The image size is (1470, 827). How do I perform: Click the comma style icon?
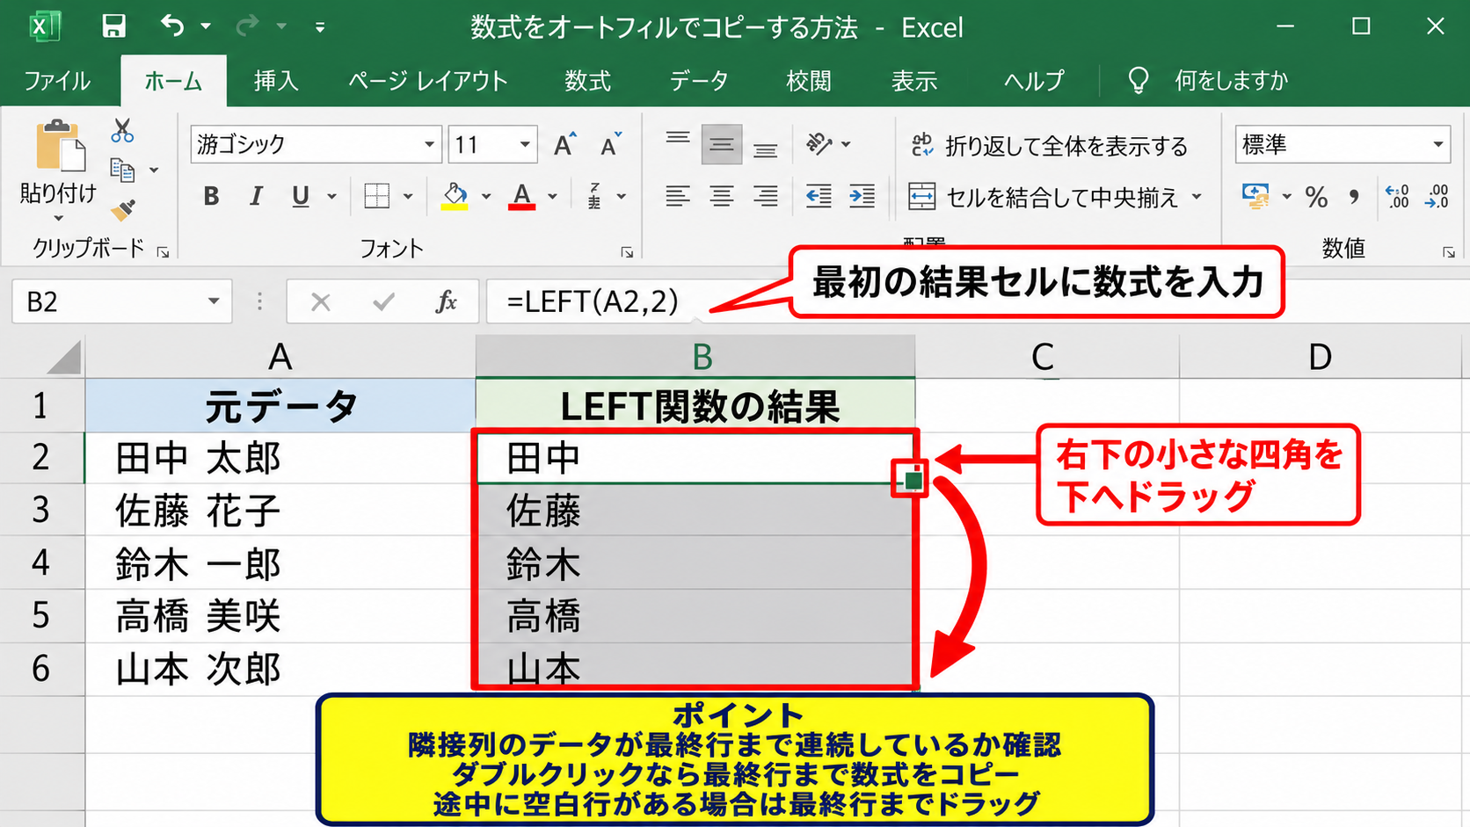[x=1354, y=197]
